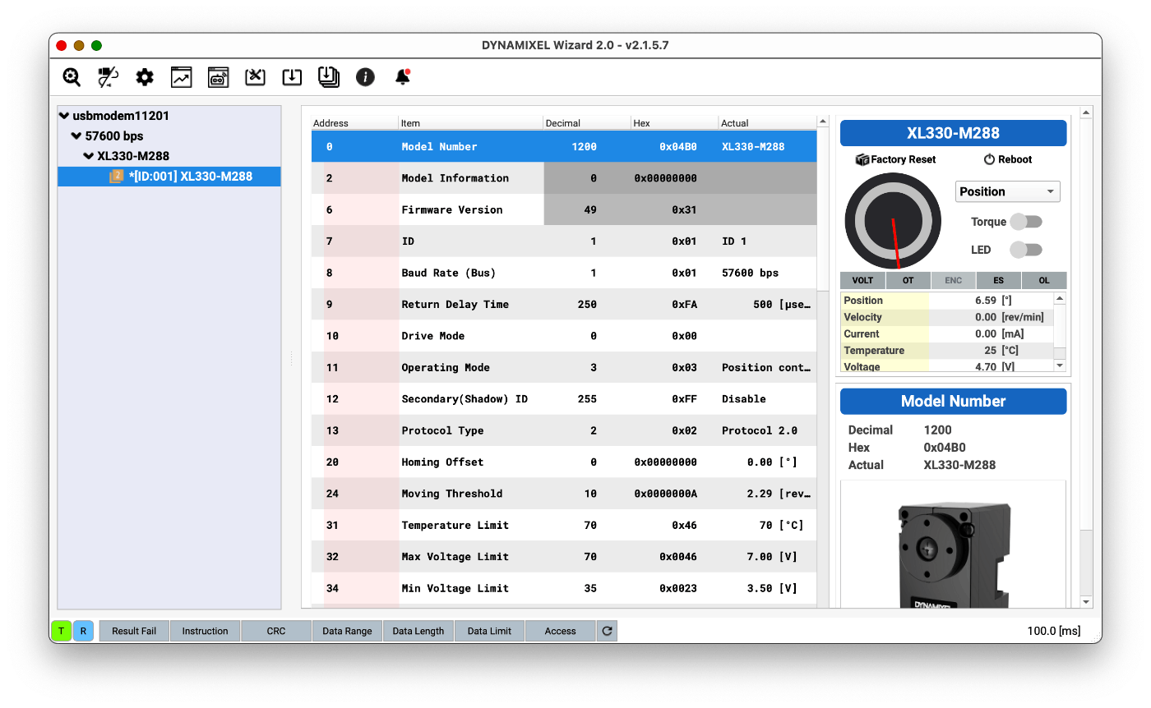Open the Options gear icon

[x=145, y=77]
